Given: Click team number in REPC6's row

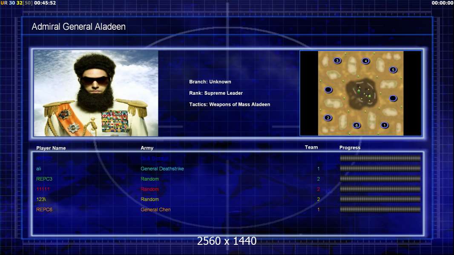Looking at the screenshot, I should (319, 210).
